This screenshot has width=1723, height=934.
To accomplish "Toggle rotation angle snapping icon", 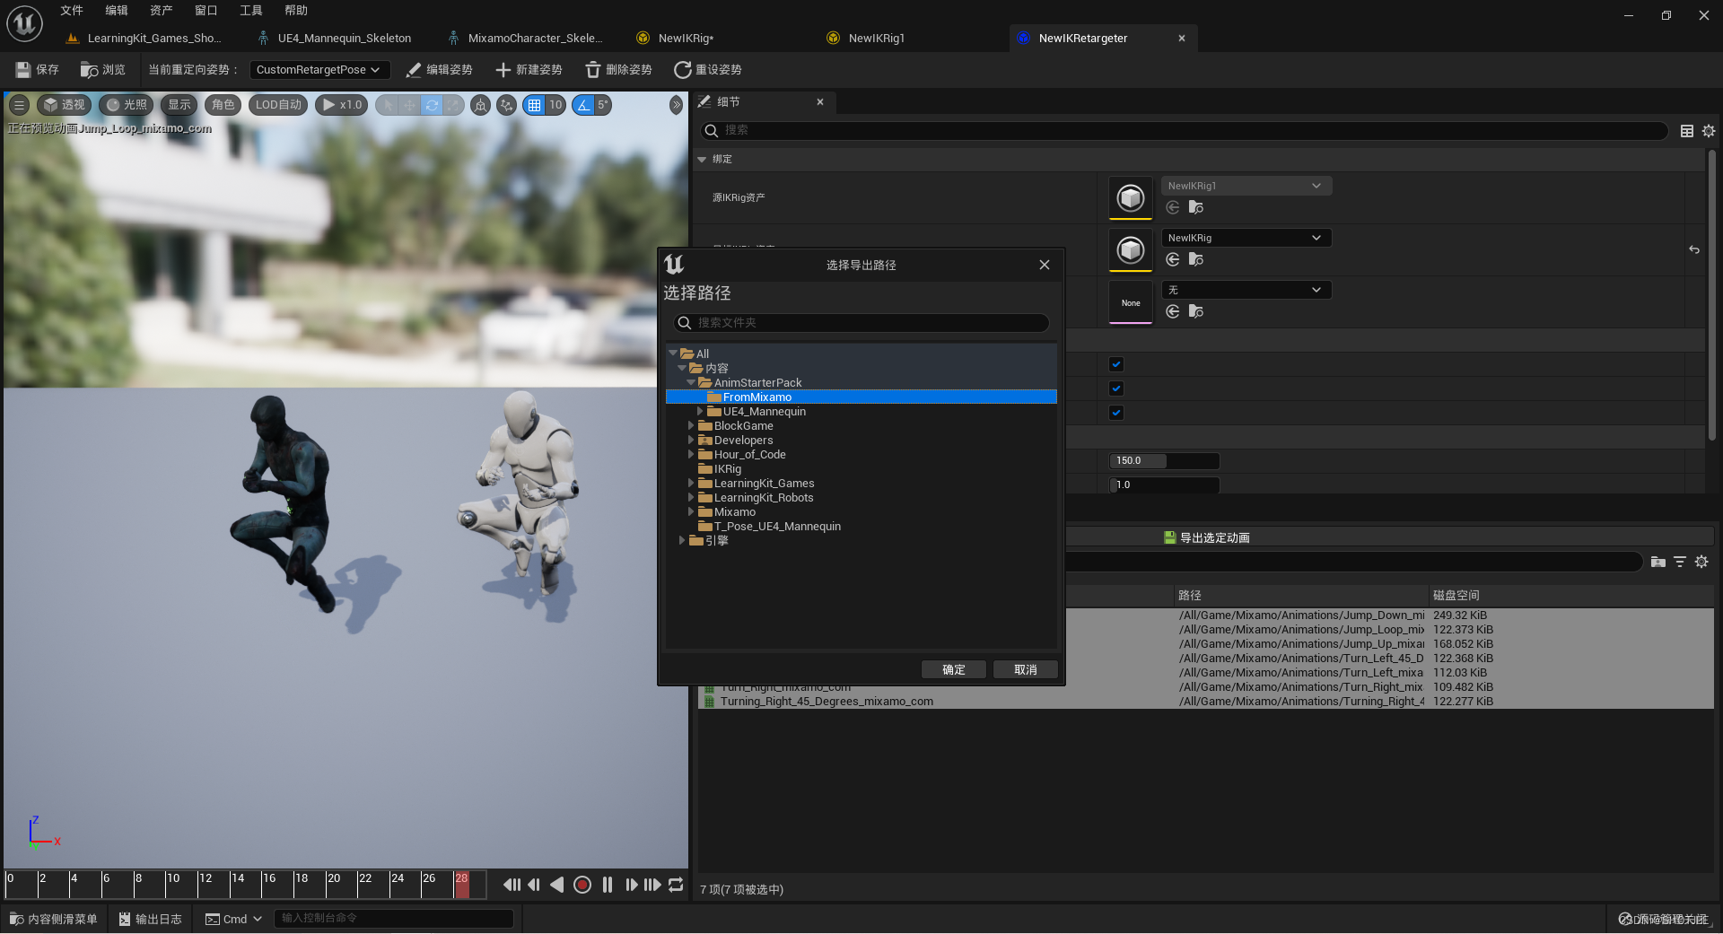I will pyautogui.click(x=584, y=105).
